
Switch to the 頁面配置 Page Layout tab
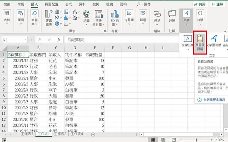coord(51,4)
